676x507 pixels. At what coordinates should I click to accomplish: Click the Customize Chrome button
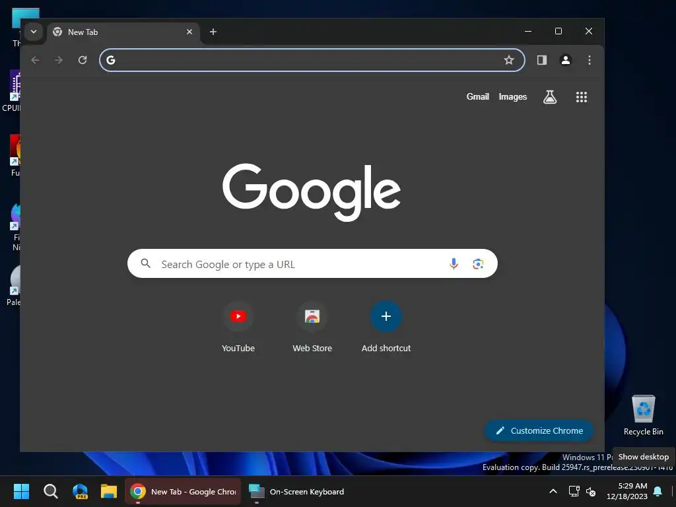[539, 430]
